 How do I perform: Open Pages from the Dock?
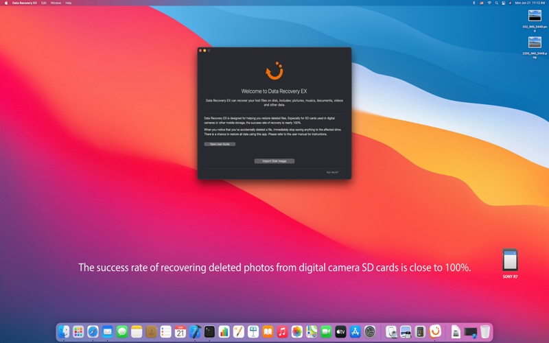tap(239, 331)
